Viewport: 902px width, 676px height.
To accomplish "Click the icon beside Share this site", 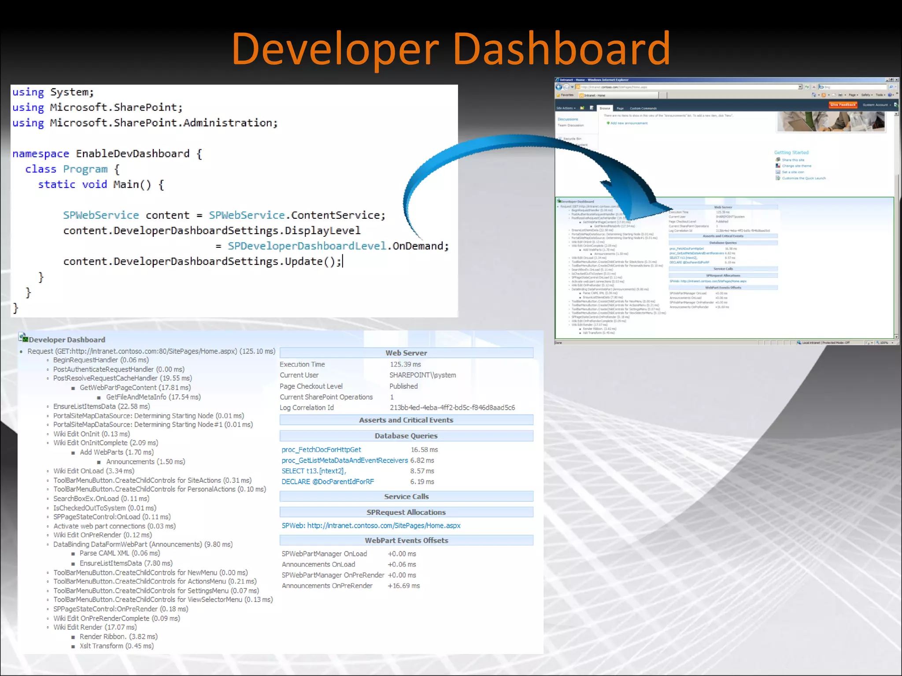I will (x=778, y=159).
